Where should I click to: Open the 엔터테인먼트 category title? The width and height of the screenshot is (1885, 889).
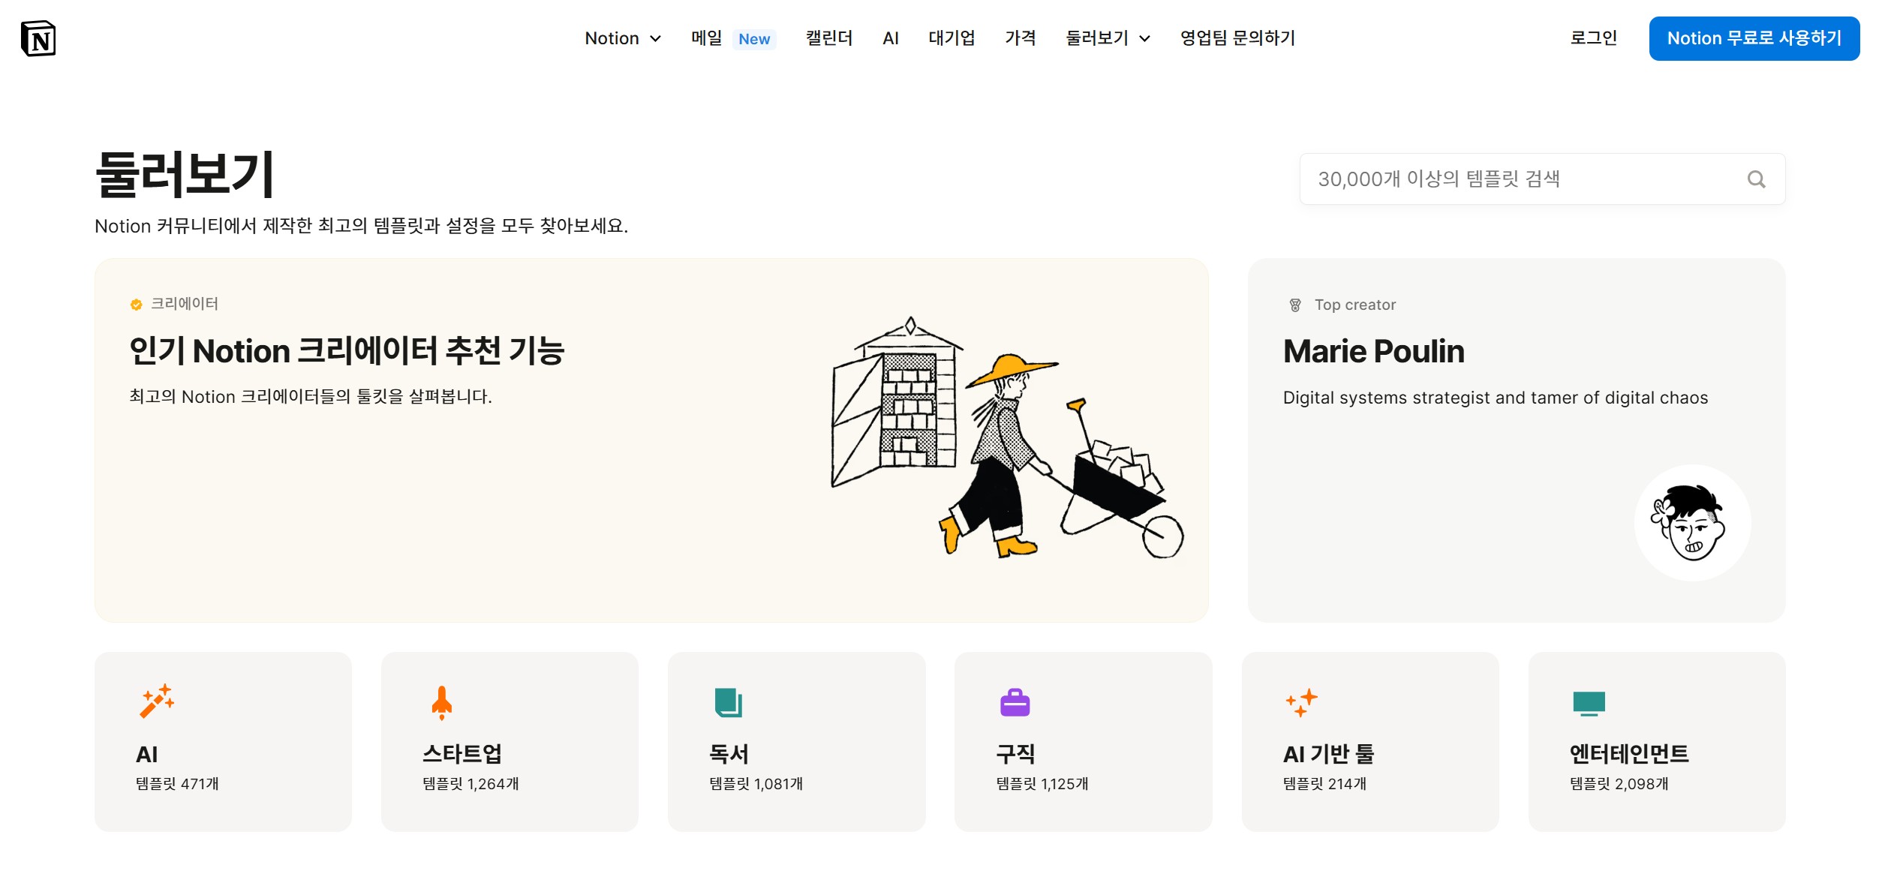tap(1629, 754)
